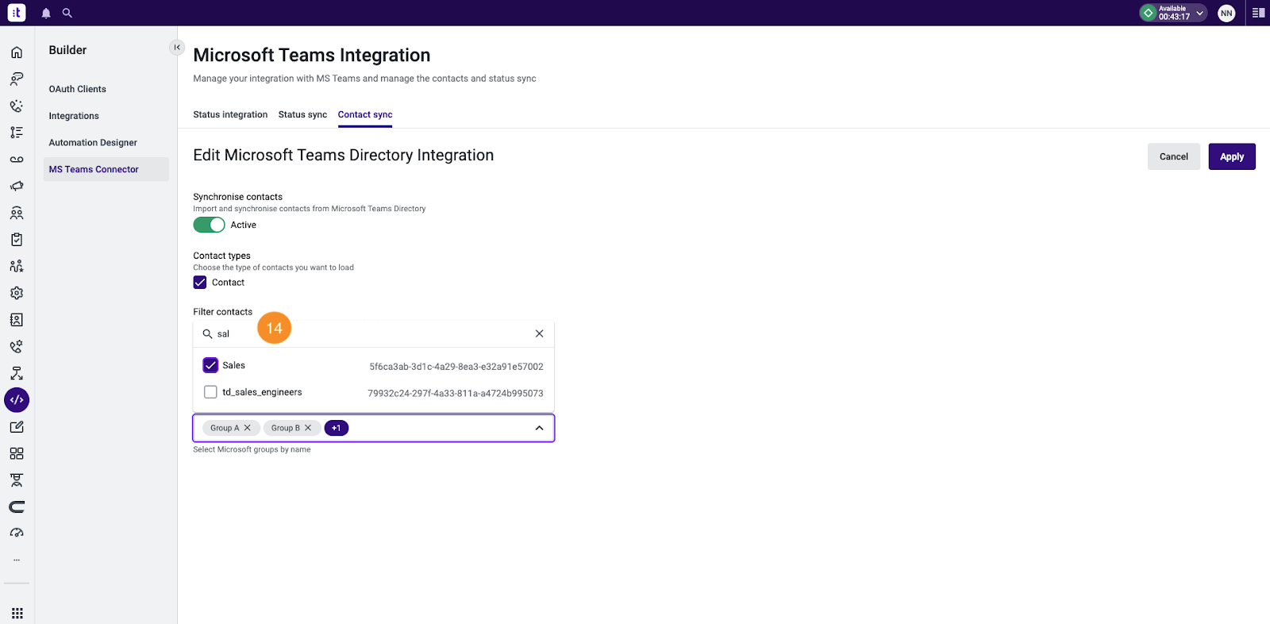This screenshot has width=1270, height=624.
Task: Click the Apply button
Action: [1232, 156]
